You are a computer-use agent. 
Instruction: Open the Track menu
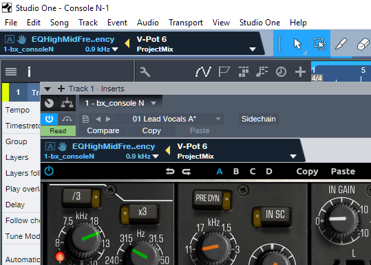pos(88,23)
